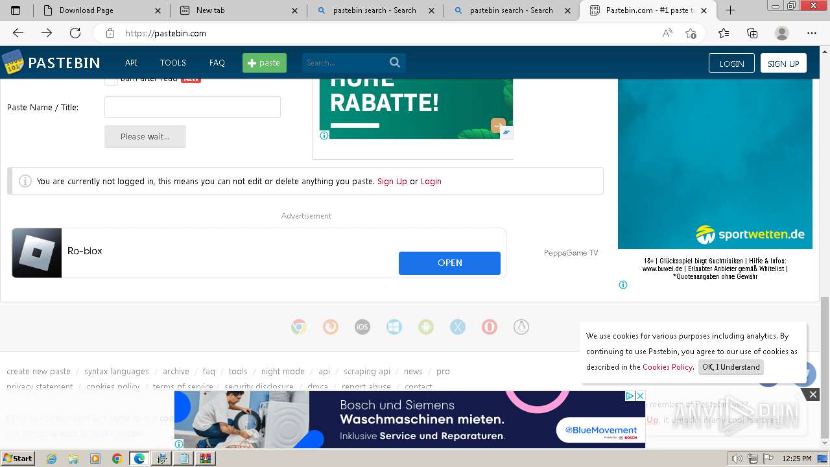Open Windows Explorer folder from taskbar
830x467 pixels.
(73, 459)
